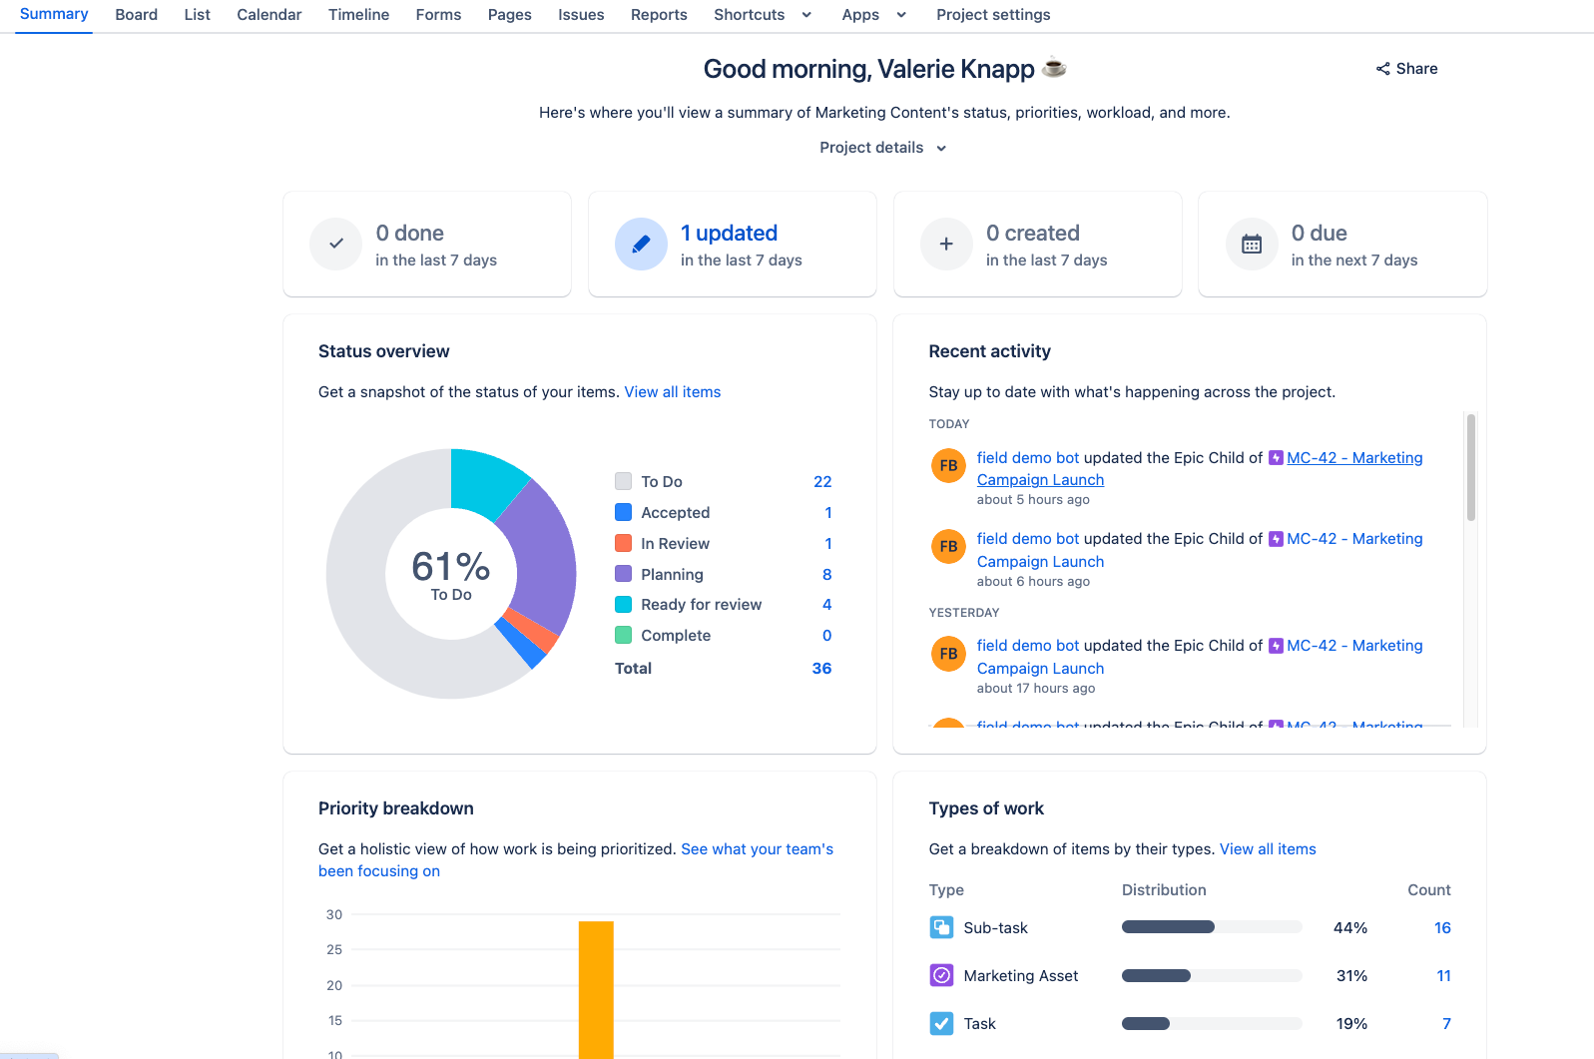Click the checkmark icon on done card
Image resolution: width=1594 pixels, height=1059 pixels.
click(x=336, y=244)
